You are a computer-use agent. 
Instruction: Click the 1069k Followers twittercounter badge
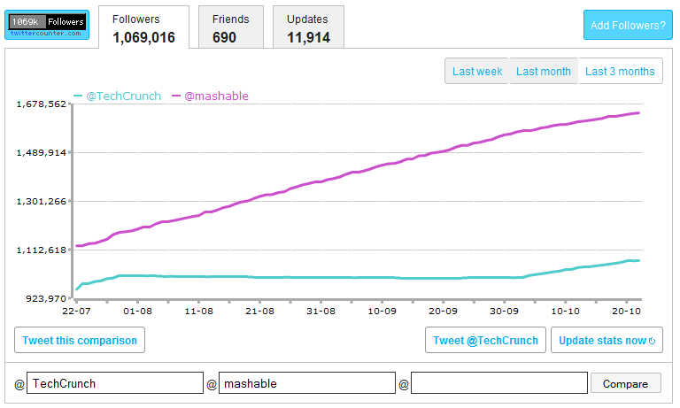[x=47, y=25]
